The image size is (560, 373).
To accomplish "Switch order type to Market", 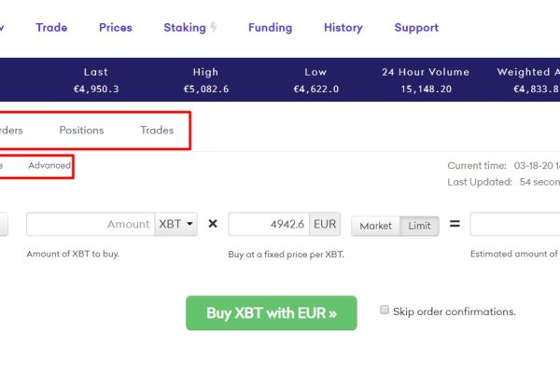I will point(375,226).
